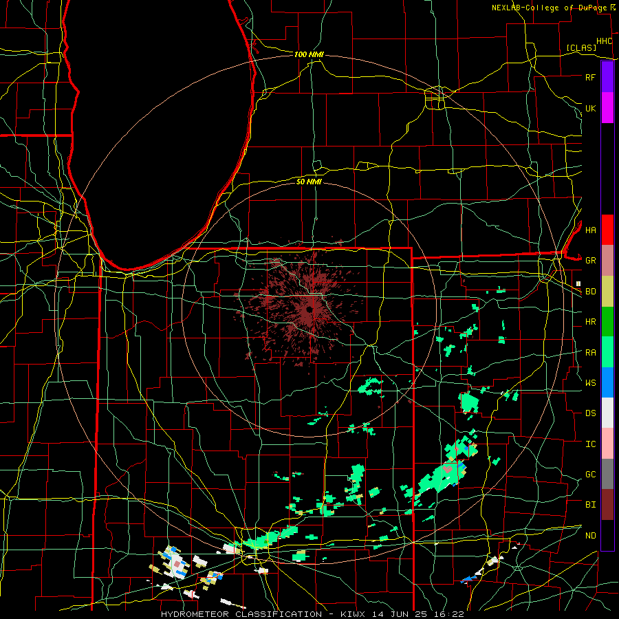Viewport: 619px width, 619px height.
Task: Click the "IC" legend label
Action: [x=590, y=444]
